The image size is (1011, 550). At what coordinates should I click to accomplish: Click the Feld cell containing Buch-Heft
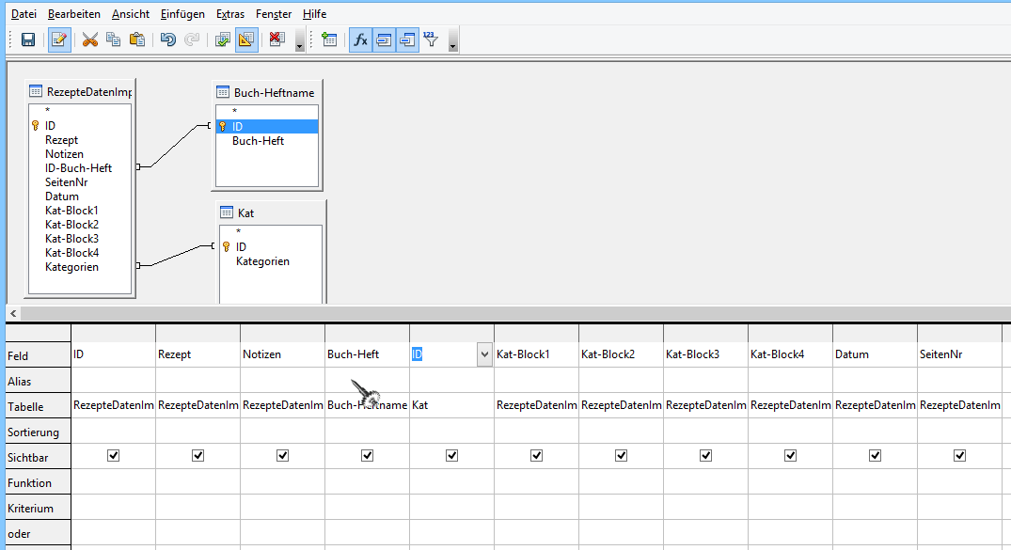368,354
